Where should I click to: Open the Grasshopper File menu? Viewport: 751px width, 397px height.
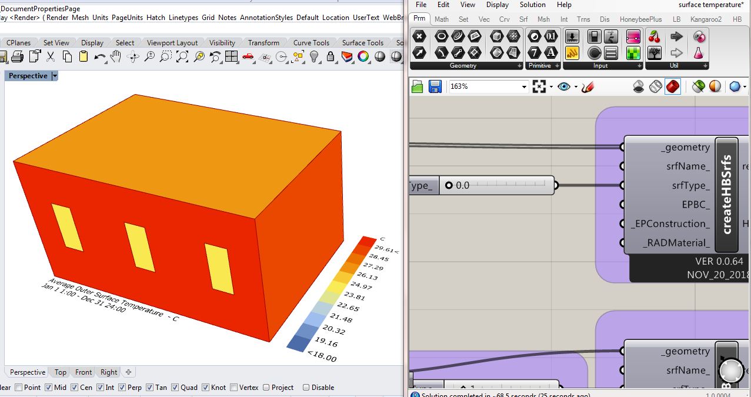(421, 5)
